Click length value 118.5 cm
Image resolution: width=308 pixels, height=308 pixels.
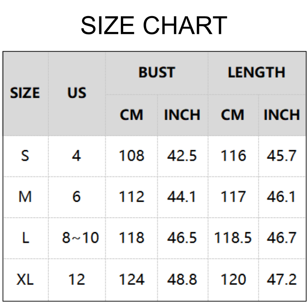[233, 238]
